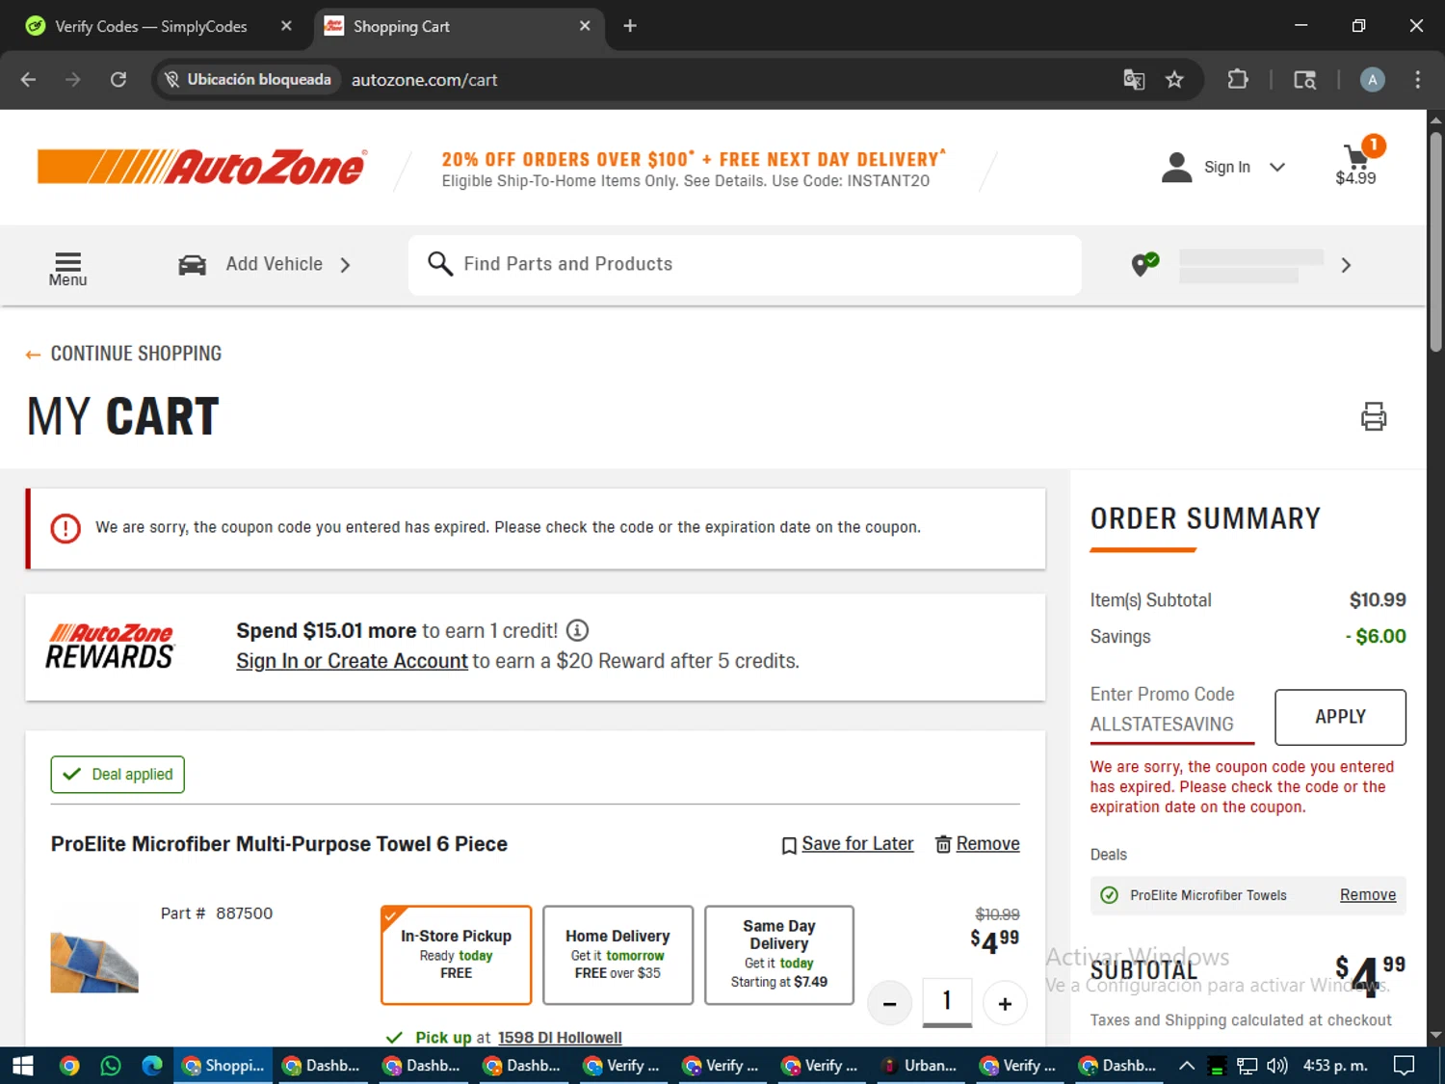The image size is (1445, 1084).
Task: Click the Deal applied badge
Action: pyautogui.click(x=118, y=775)
